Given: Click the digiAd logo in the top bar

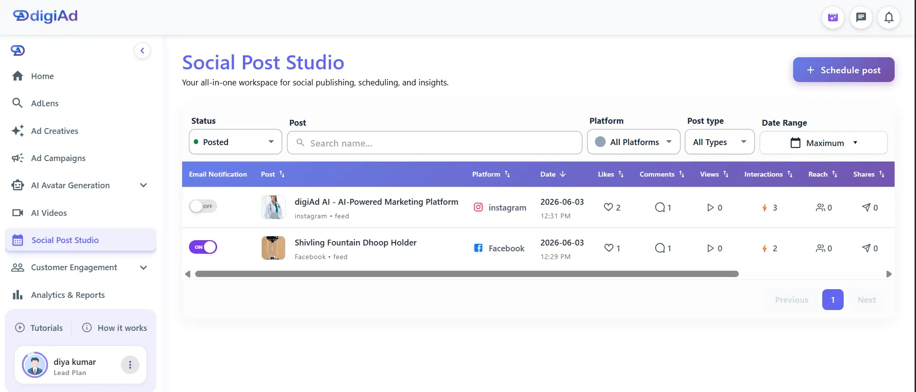Looking at the screenshot, I should [x=45, y=16].
